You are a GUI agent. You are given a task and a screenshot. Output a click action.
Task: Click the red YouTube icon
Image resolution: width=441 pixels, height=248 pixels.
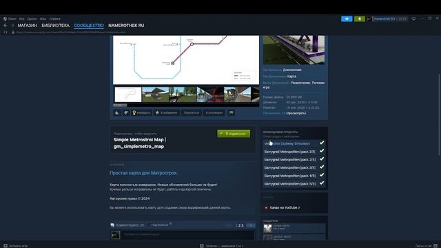[266, 208]
